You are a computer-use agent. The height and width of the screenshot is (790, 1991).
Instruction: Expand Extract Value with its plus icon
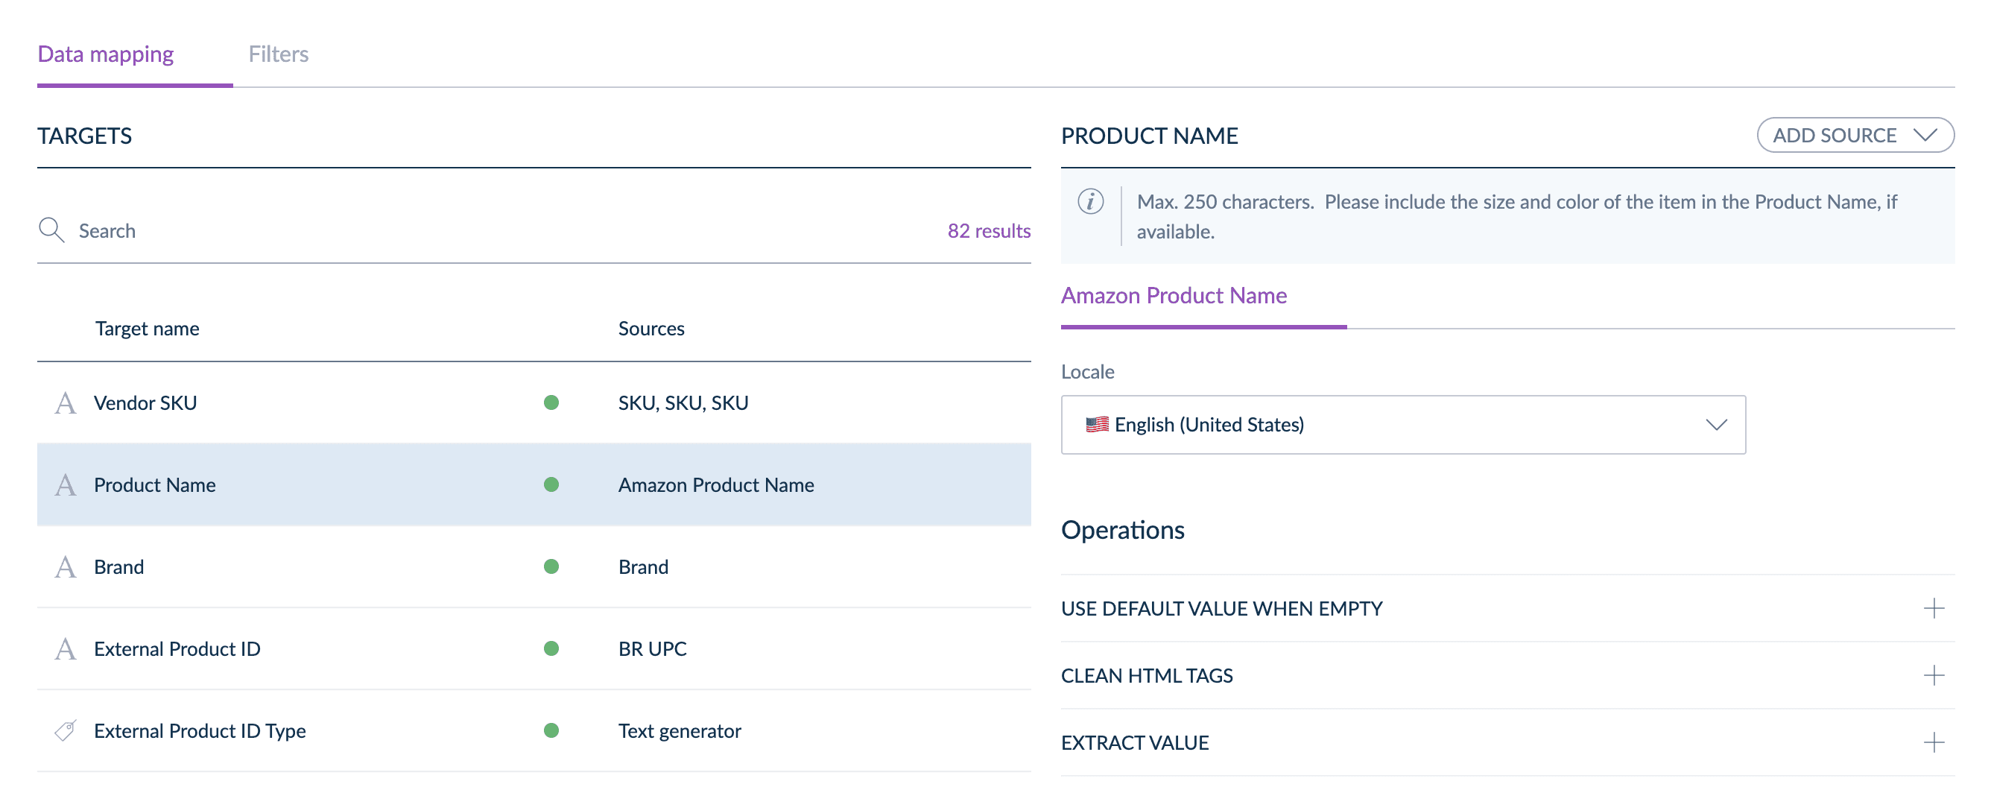[x=1934, y=743]
